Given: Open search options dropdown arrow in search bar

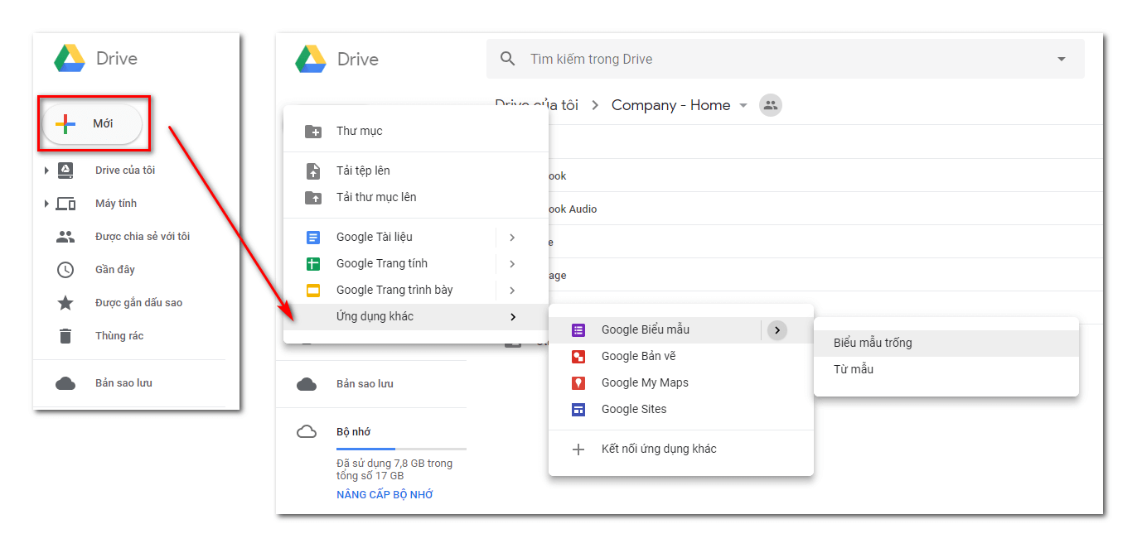Looking at the screenshot, I should 1061,59.
